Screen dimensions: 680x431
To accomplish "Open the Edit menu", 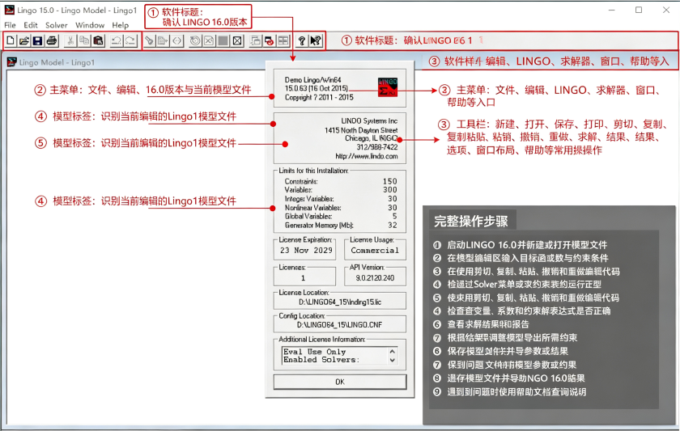I will [x=31, y=25].
